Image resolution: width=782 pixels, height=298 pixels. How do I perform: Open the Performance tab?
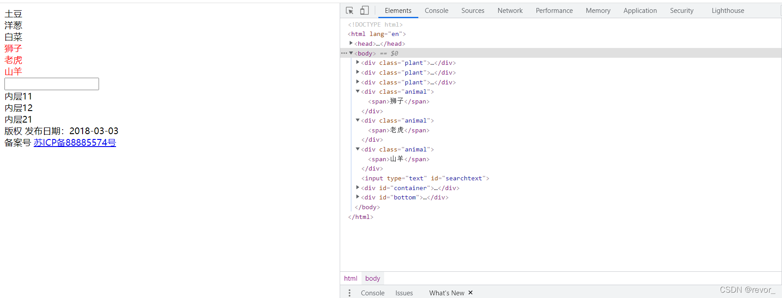(554, 11)
